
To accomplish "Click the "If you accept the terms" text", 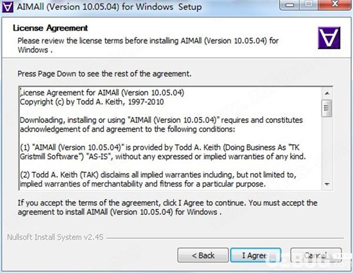I will click(x=168, y=207).
